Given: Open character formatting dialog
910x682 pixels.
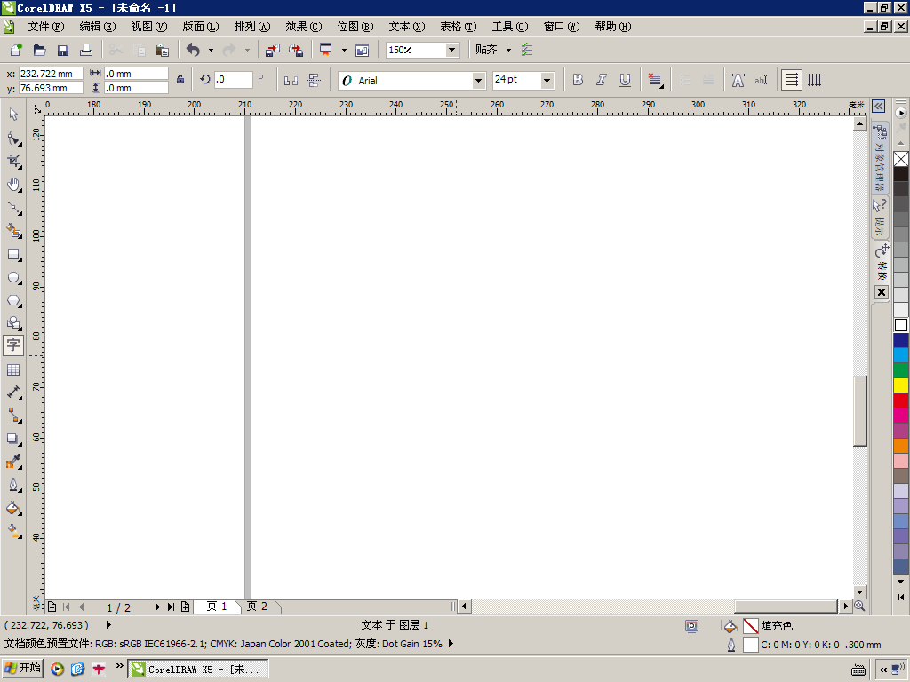Looking at the screenshot, I should tap(738, 80).
